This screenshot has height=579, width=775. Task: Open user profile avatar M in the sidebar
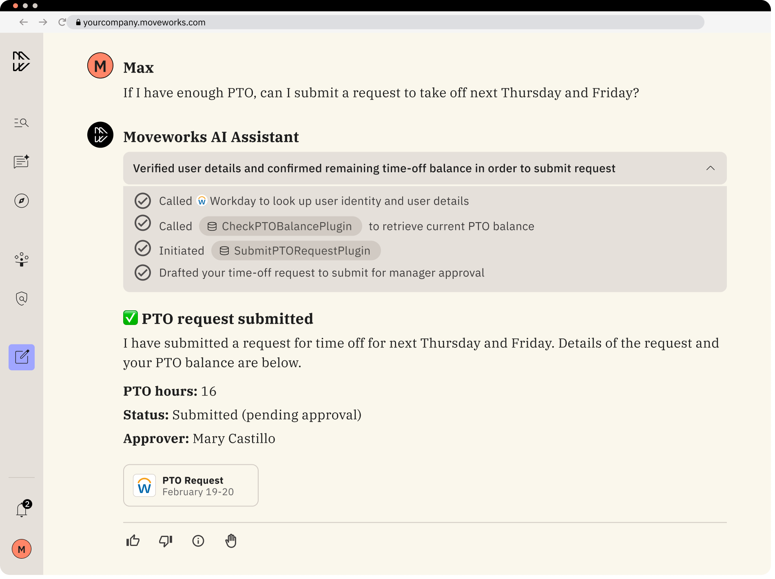click(x=22, y=549)
